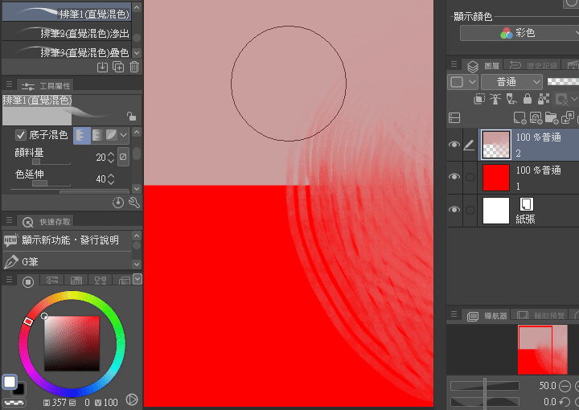Click 顯示新功能・發行說明 entry

pyautogui.click(x=67, y=240)
